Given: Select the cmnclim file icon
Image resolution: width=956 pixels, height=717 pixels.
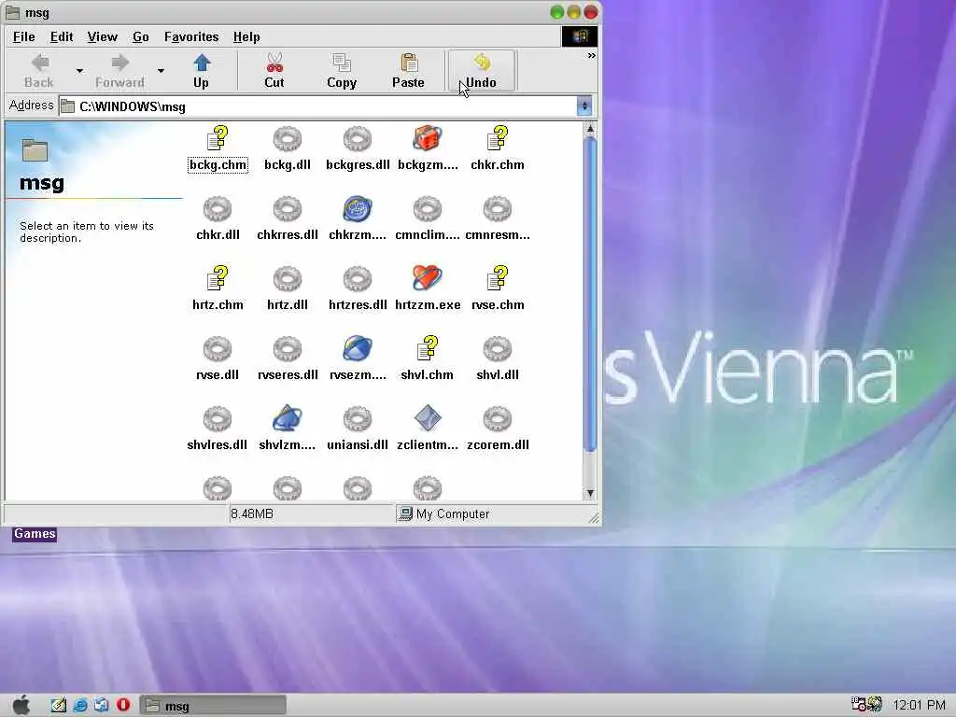Looking at the screenshot, I should [x=428, y=209].
